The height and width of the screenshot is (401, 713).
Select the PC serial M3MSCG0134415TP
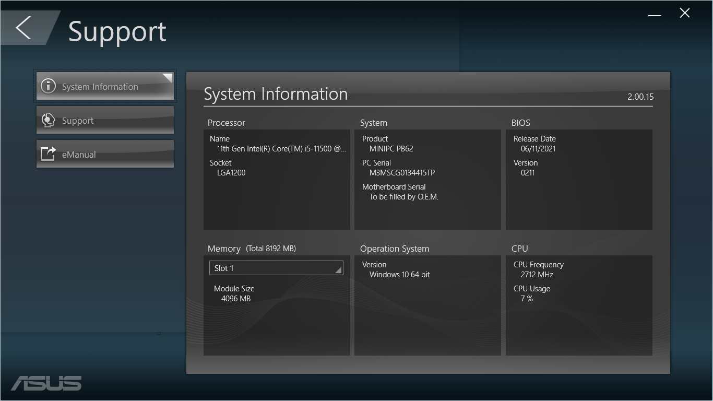pos(402,173)
